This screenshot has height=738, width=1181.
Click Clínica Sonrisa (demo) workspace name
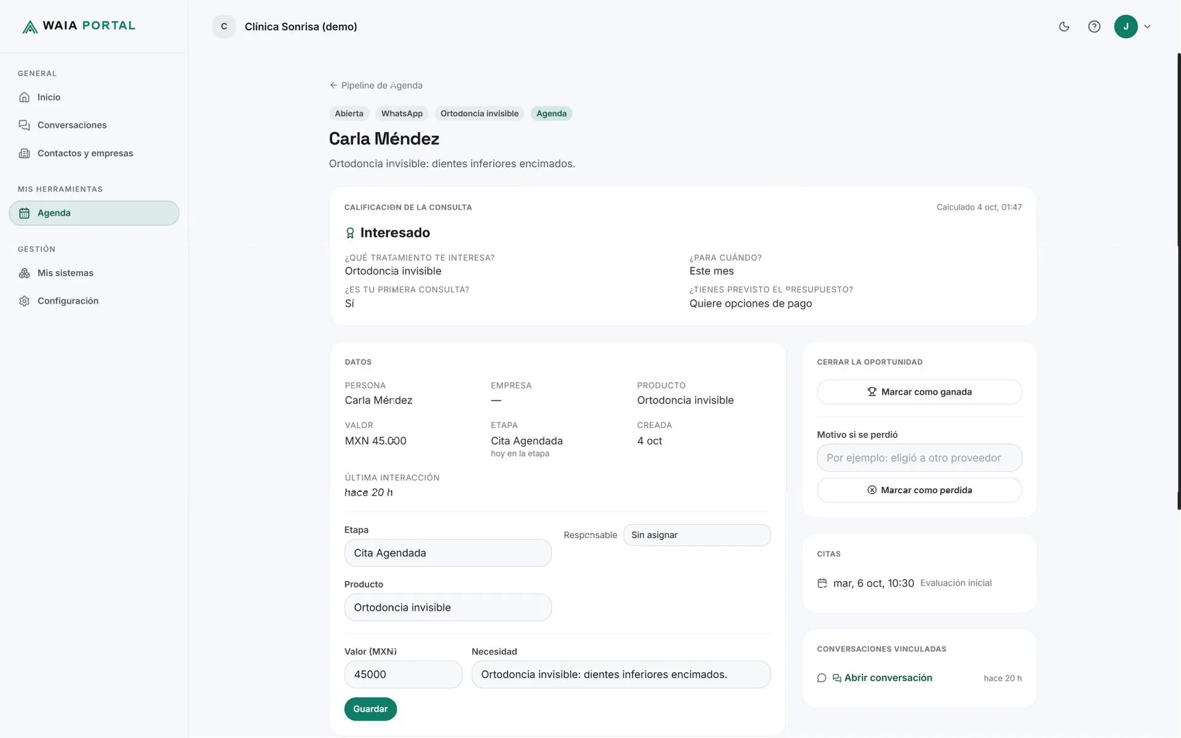tap(301, 26)
